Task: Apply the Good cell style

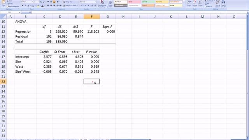Action: 148,2
